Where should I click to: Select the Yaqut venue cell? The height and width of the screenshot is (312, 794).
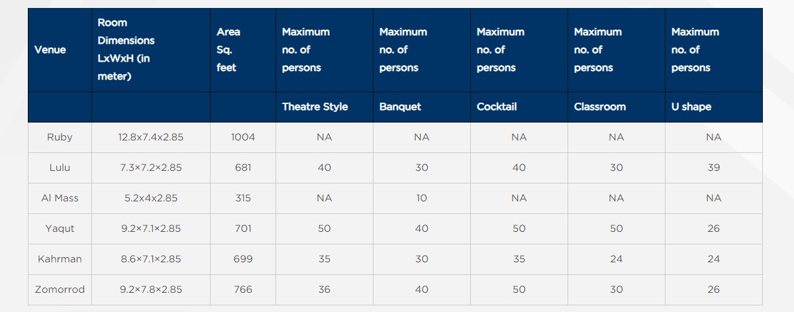click(x=60, y=229)
